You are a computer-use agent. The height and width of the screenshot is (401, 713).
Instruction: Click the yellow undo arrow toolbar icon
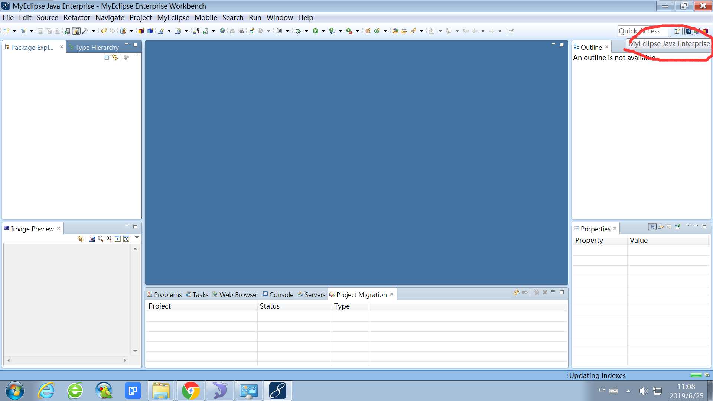pyautogui.click(x=104, y=31)
